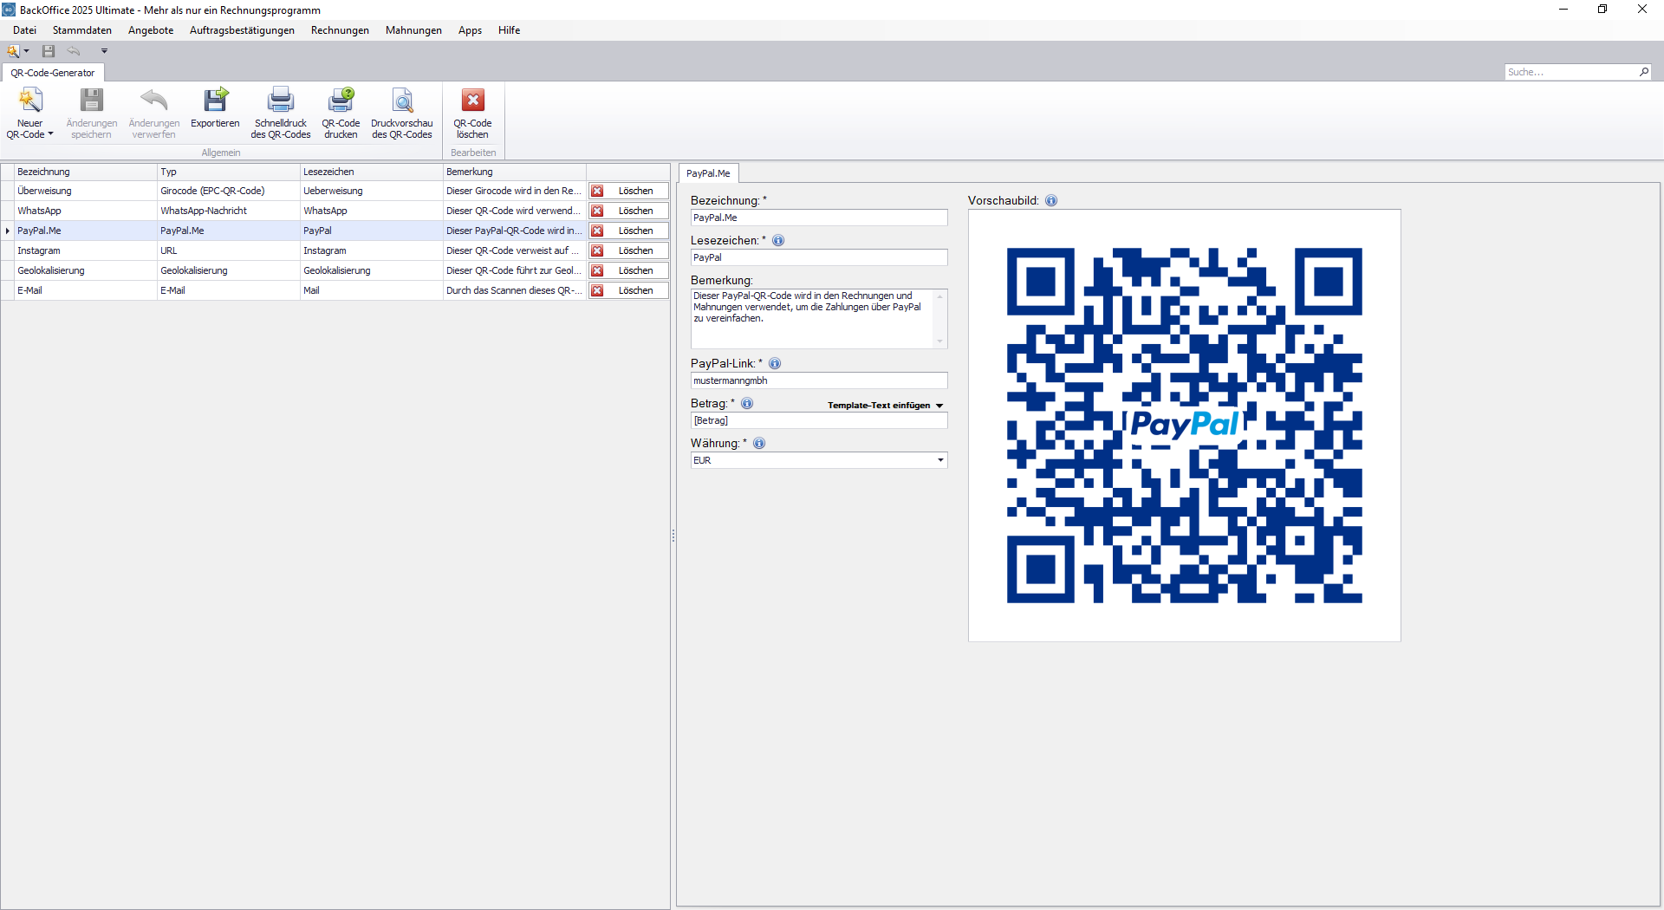Select the Geolokalisierung row in the list
Screen dimensions: 1664x910
335,270
